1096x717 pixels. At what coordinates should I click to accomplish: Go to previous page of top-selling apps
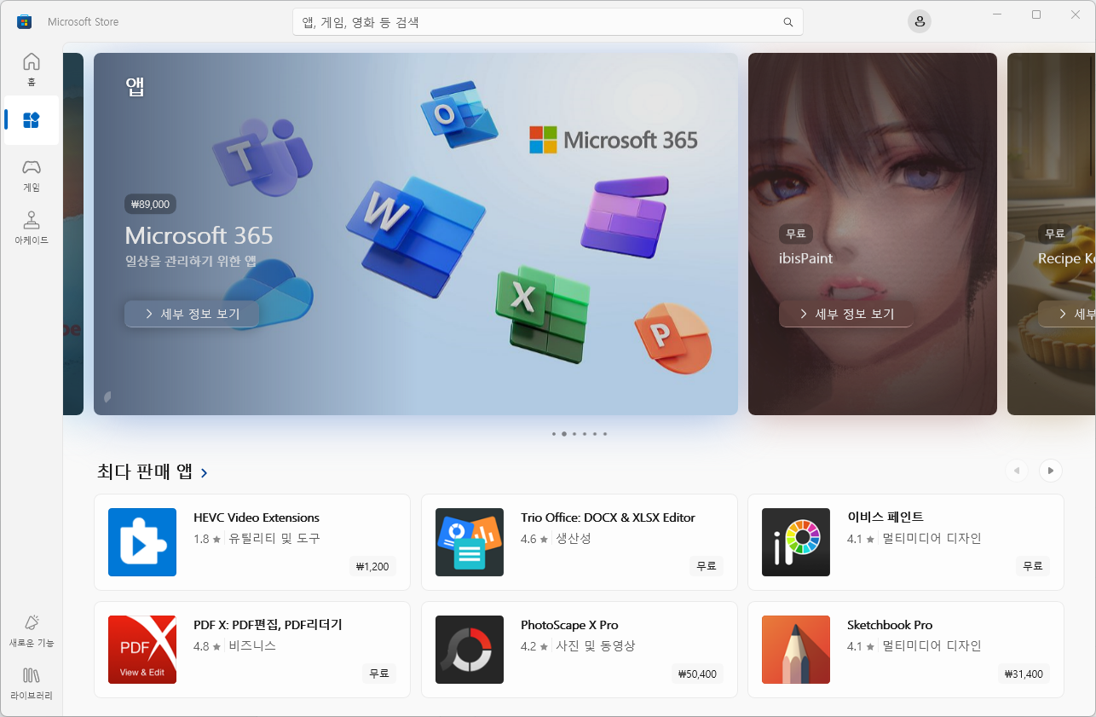pos(1016,470)
